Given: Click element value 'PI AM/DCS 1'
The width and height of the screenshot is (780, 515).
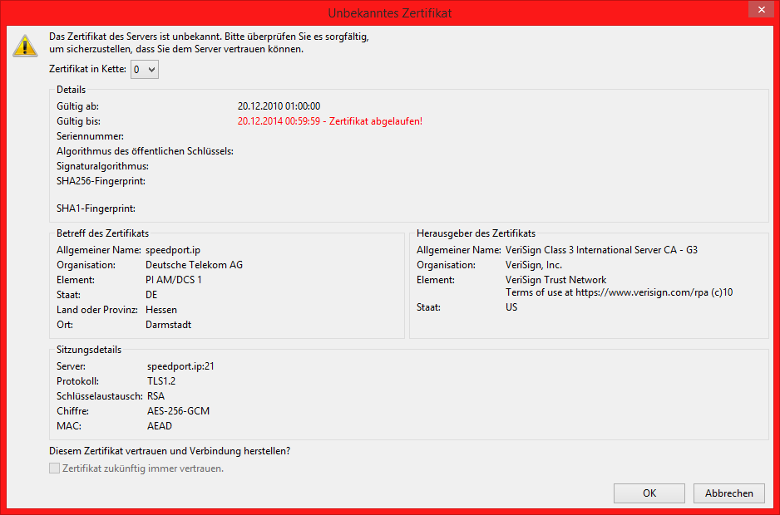Looking at the screenshot, I should click(x=174, y=280).
